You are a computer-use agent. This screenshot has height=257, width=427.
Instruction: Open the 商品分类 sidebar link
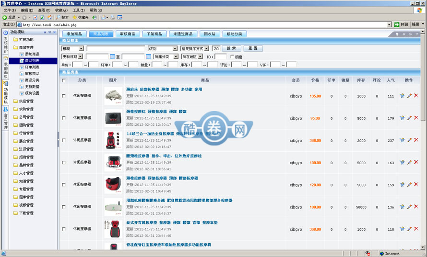pyautogui.click(x=32, y=80)
